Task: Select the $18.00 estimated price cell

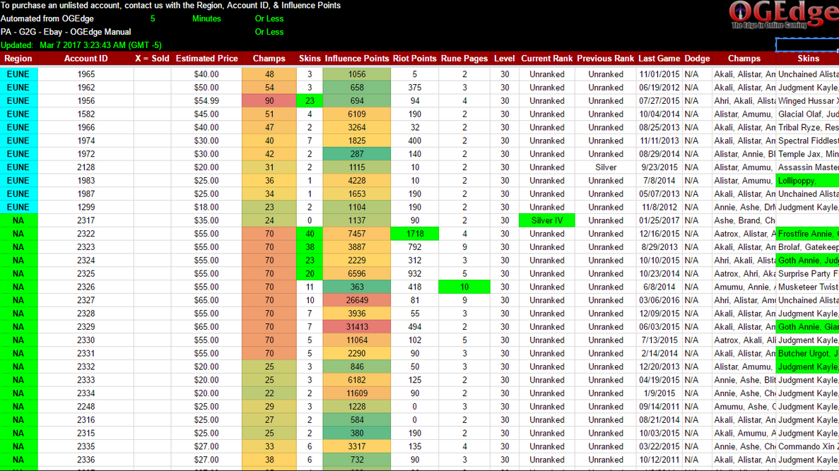Action: point(206,208)
